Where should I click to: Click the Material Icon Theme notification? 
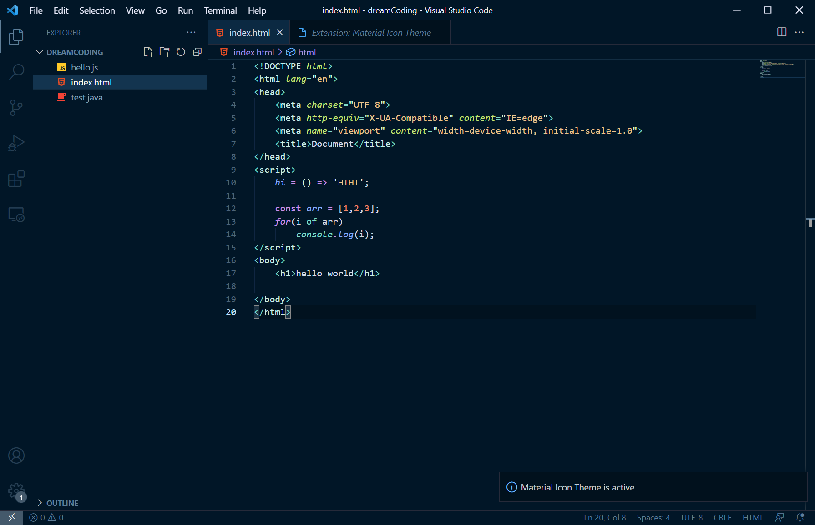[653, 487]
